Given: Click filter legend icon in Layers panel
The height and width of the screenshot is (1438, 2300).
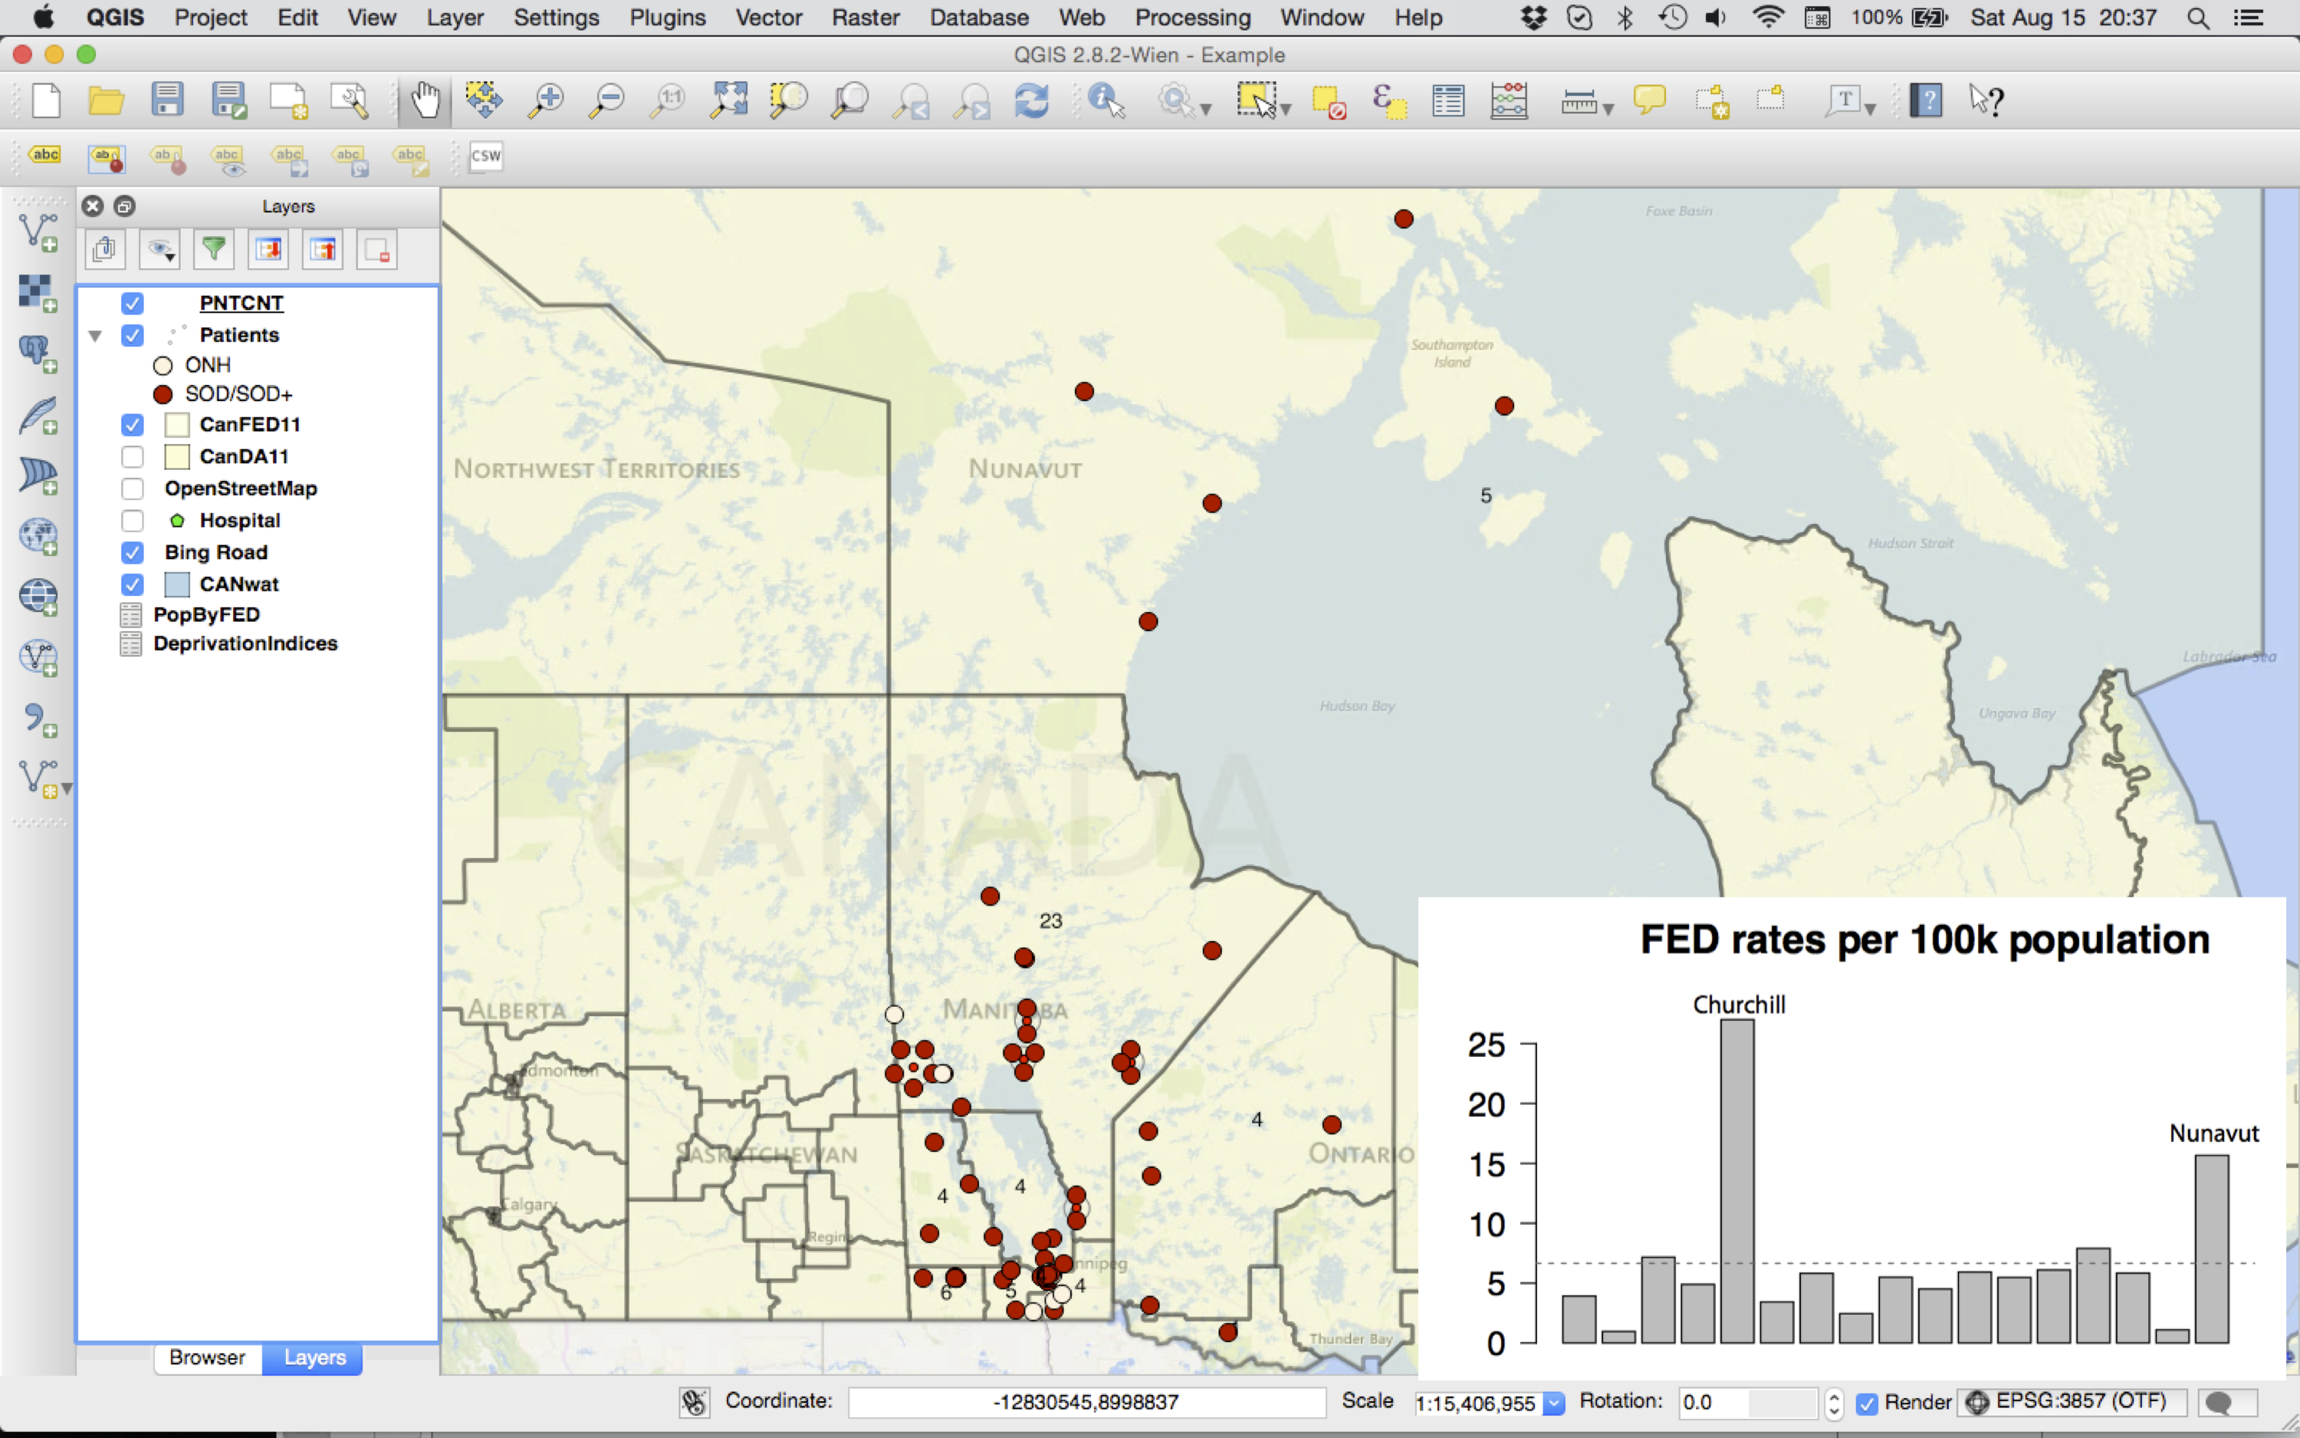Looking at the screenshot, I should [x=214, y=250].
